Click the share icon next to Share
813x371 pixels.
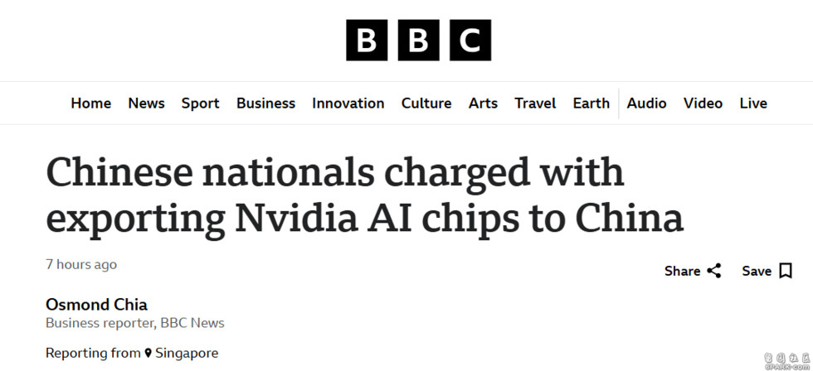[714, 271]
